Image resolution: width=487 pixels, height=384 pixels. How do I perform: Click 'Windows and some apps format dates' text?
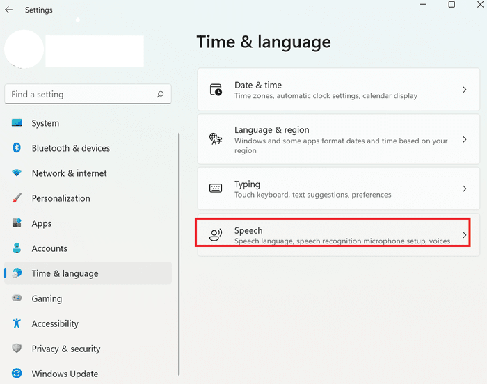pyautogui.click(x=341, y=145)
